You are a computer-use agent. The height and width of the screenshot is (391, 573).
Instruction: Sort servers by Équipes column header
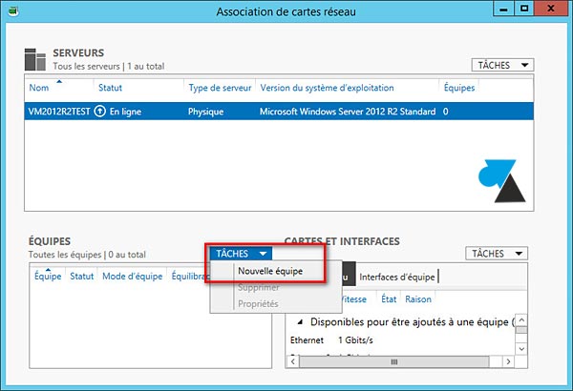click(459, 88)
